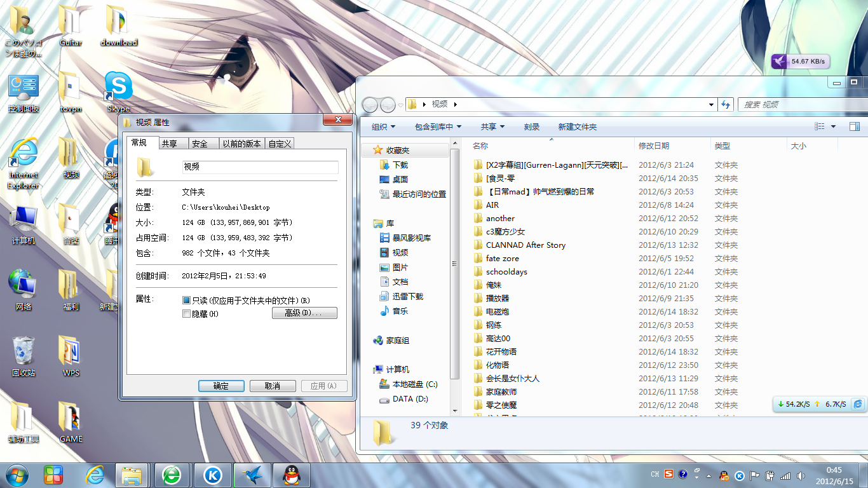The width and height of the screenshot is (868, 488).
Task: Click the Sogou input method tray icon
Action: tap(669, 474)
